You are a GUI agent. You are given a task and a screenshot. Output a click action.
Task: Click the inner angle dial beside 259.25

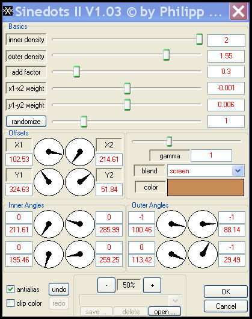(x=80, y=254)
